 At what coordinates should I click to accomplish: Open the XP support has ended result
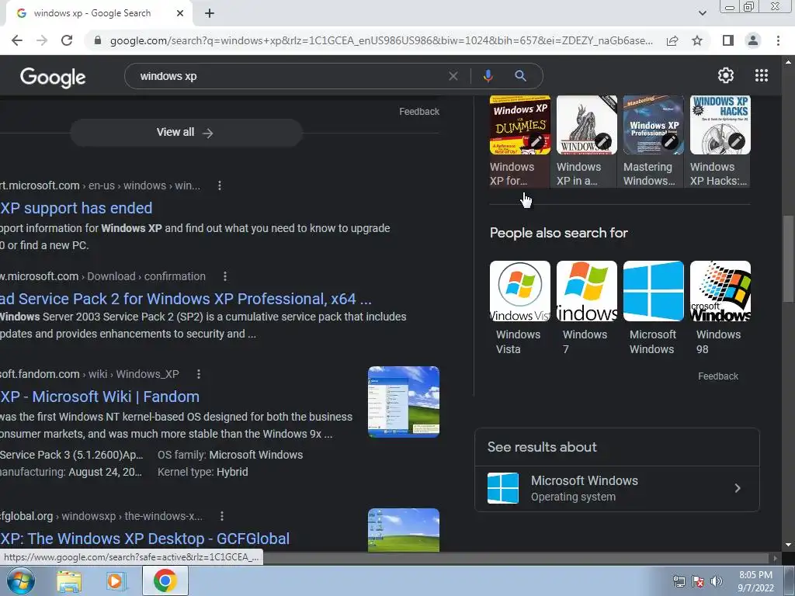76,208
